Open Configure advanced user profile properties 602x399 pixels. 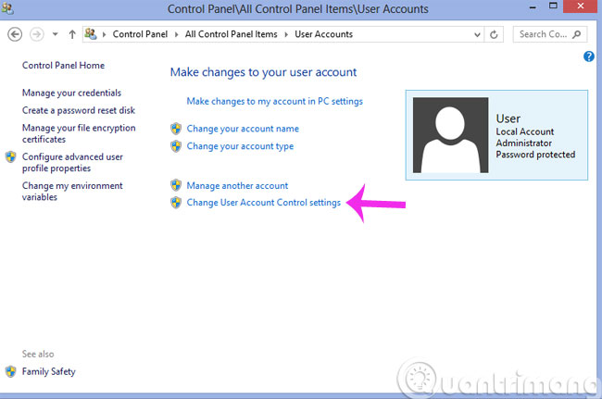click(x=72, y=162)
